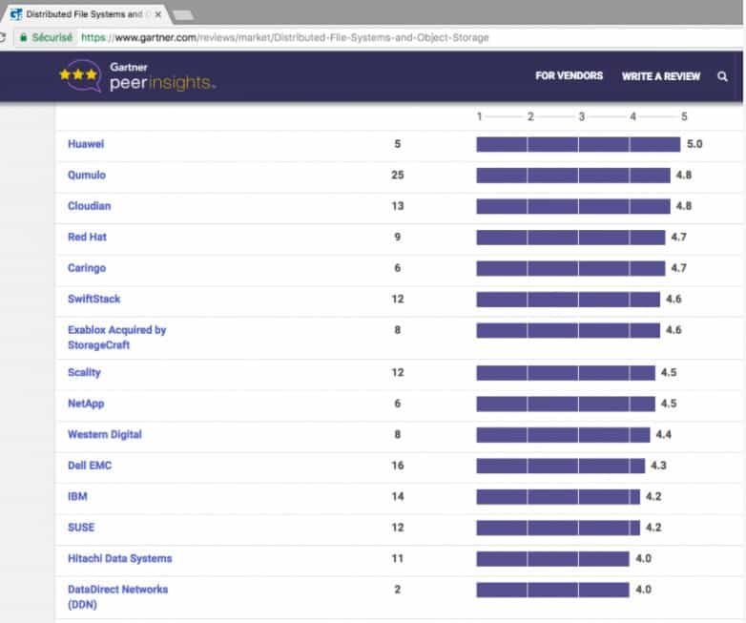The height and width of the screenshot is (623, 746).
Task: Click Dell EMC's review count 16
Action: [398, 466]
